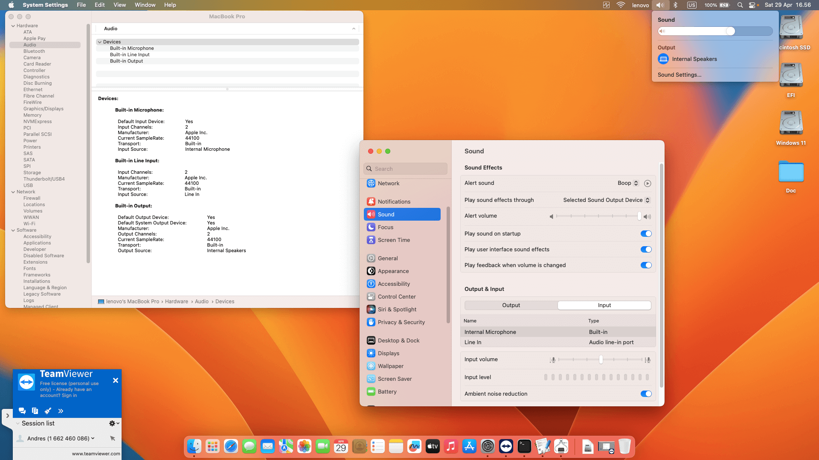Image resolution: width=819 pixels, height=460 pixels.
Task: Collapse the TeamViewer Session list
Action: pyautogui.click(x=17, y=423)
